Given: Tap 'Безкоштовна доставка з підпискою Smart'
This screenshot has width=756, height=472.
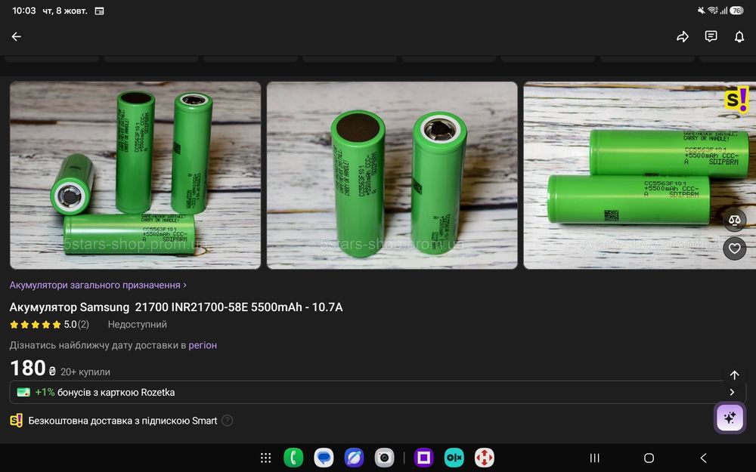Looking at the screenshot, I should (x=122, y=421).
